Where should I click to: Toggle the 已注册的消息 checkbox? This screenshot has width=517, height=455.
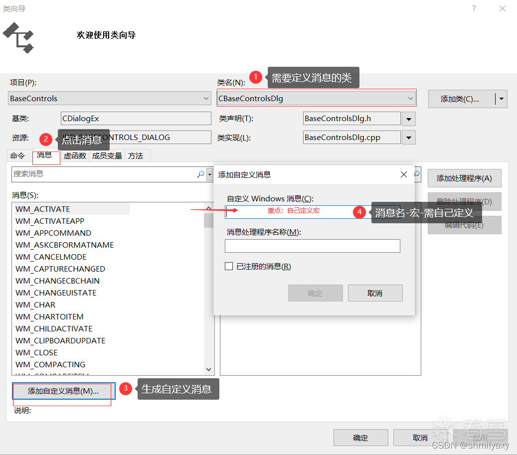229,266
